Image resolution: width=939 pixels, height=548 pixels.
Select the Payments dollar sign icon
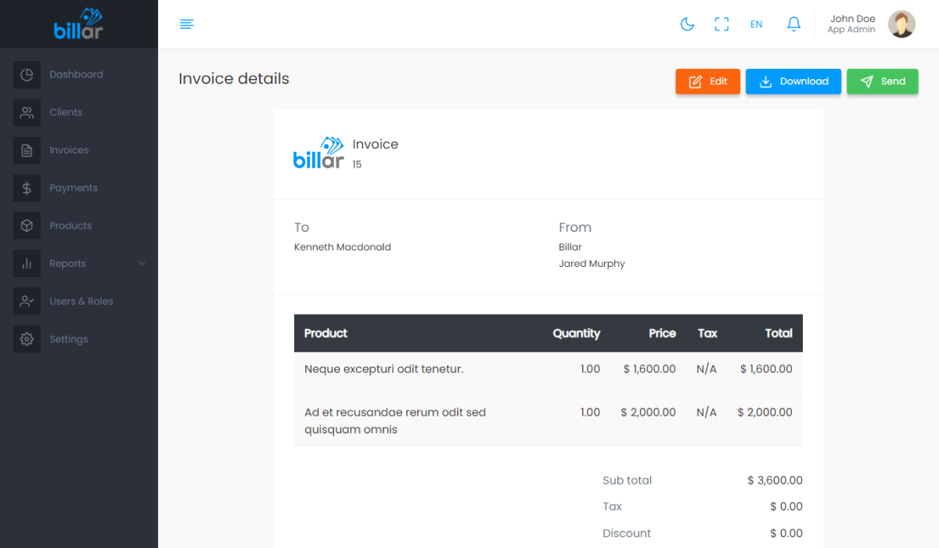[27, 188]
